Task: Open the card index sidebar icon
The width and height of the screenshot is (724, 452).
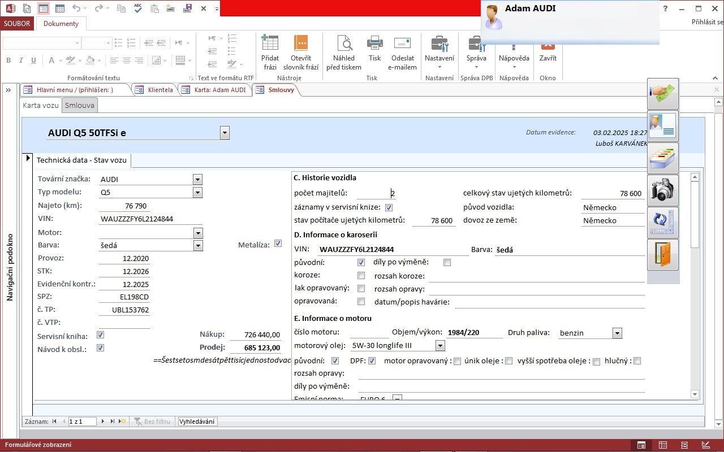Action: (x=662, y=158)
